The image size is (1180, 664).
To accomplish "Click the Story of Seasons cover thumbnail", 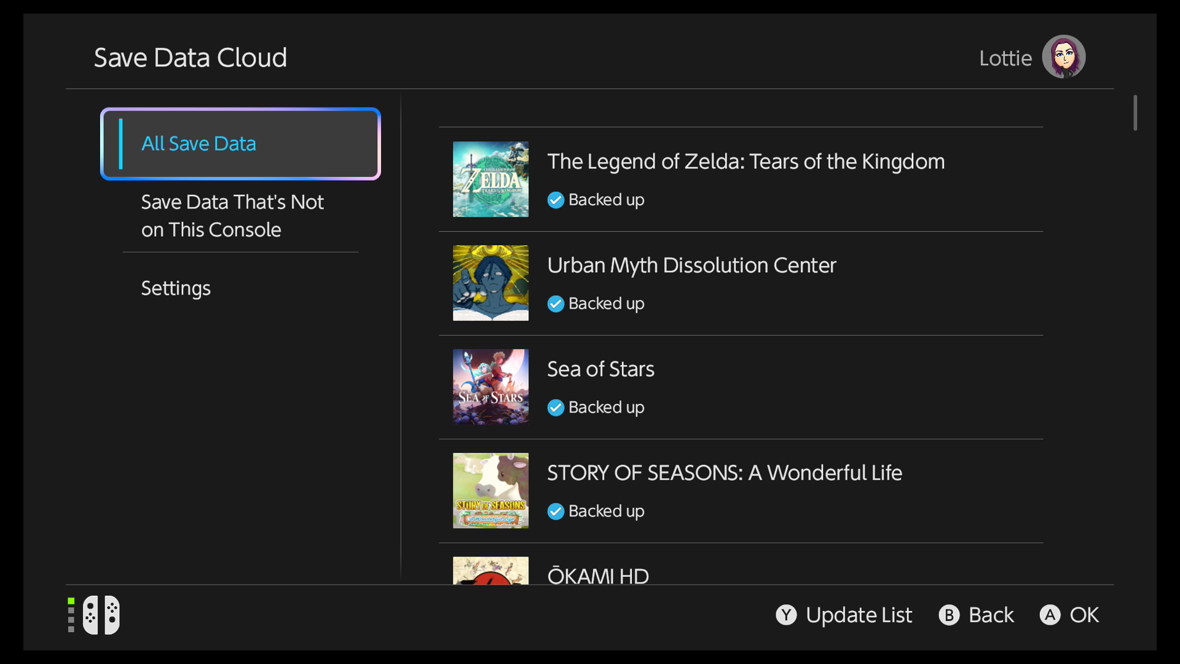I will click(490, 491).
